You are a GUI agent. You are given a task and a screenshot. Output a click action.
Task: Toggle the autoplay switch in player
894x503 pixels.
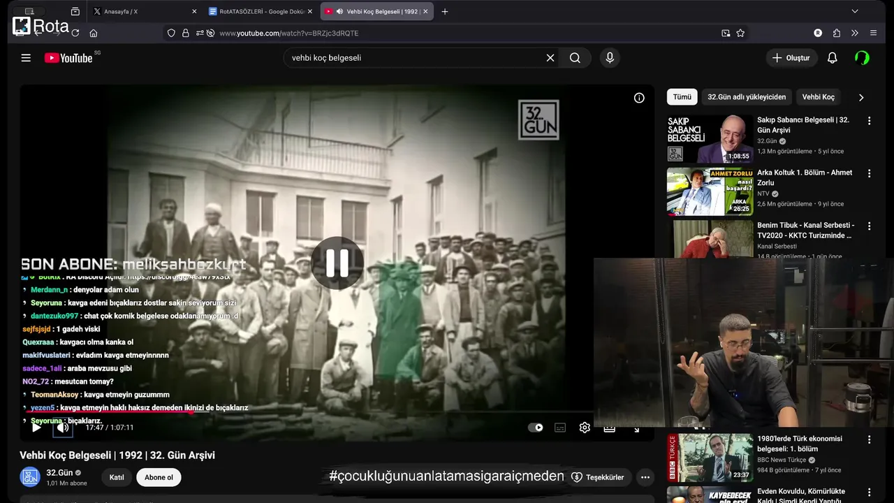click(536, 428)
